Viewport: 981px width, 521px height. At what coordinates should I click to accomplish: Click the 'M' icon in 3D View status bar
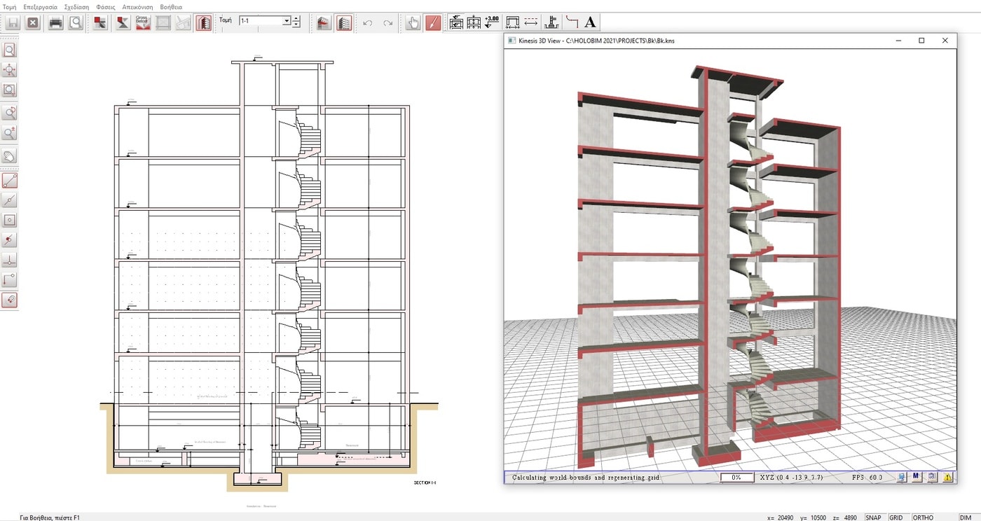(x=916, y=477)
